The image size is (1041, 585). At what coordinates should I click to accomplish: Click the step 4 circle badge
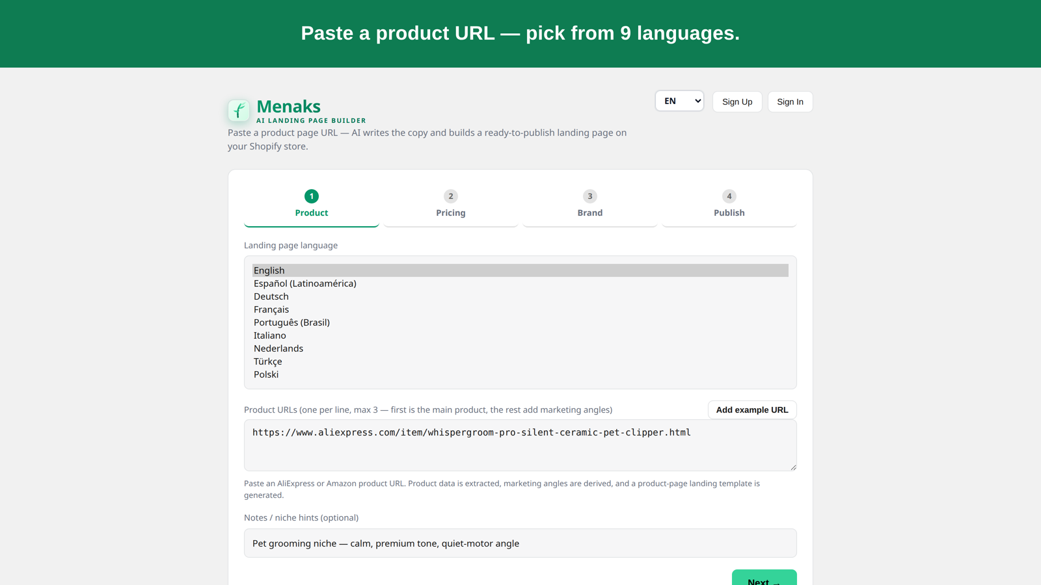click(729, 196)
